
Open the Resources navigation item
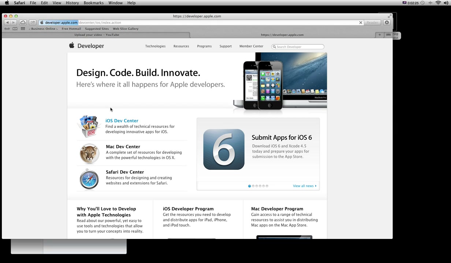[x=181, y=46]
